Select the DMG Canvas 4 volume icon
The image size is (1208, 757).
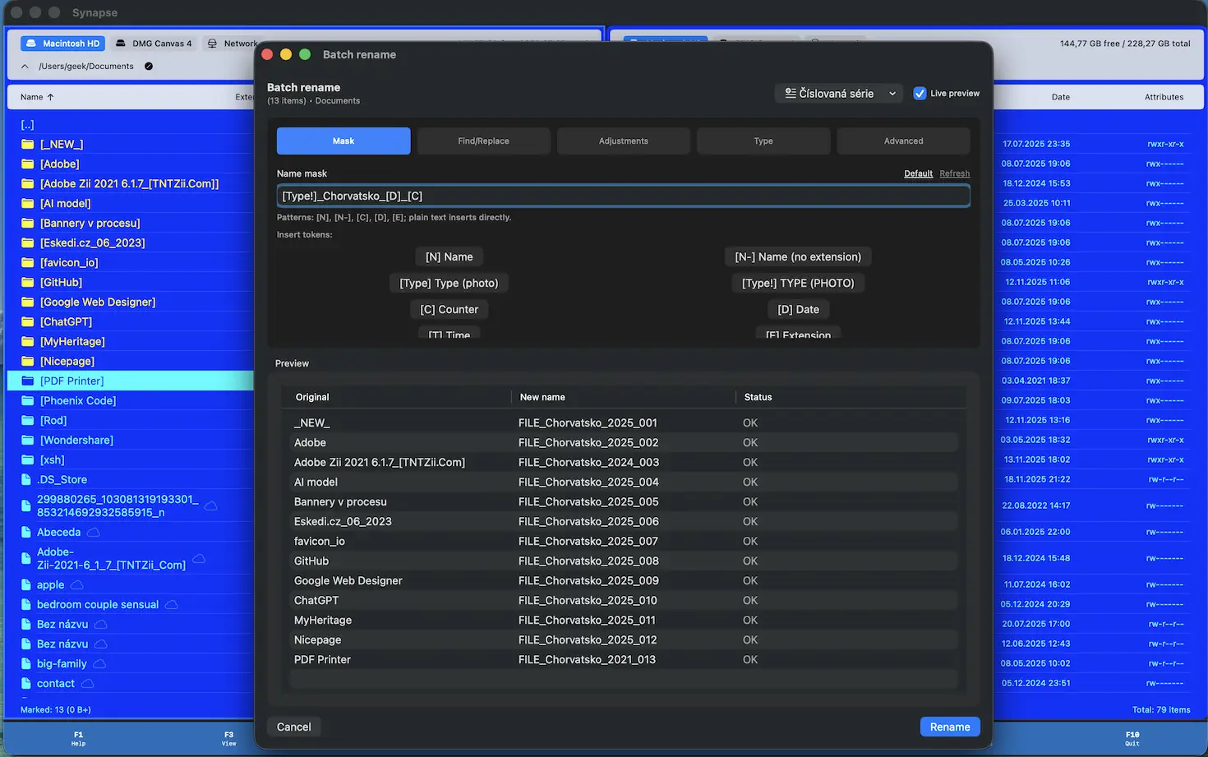(x=121, y=44)
